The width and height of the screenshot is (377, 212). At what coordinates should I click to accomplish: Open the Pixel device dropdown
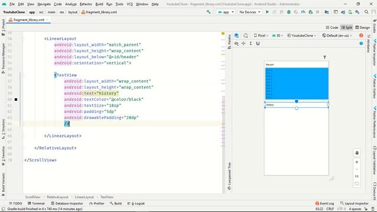[261, 35]
